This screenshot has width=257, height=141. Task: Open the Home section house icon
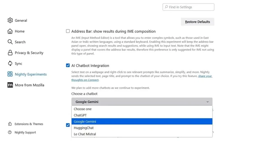(x=10, y=31)
